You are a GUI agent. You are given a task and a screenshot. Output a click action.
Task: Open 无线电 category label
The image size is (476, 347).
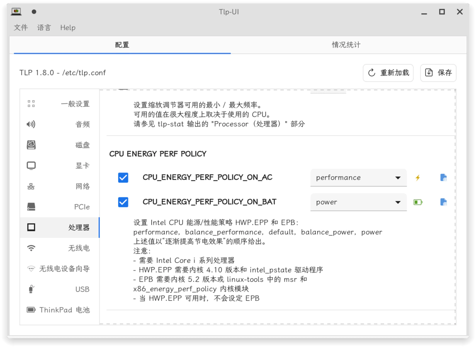pyautogui.click(x=79, y=248)
